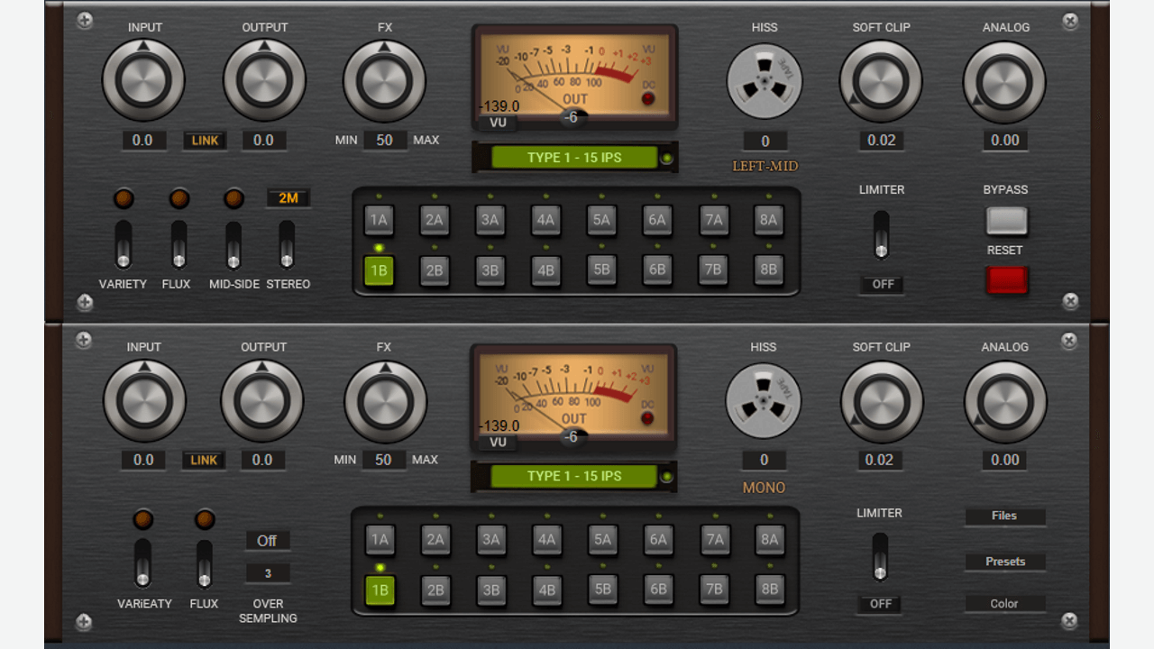The width and height of the screenshot is (1154, 649).
Task: Click the LEFT-MID channel label
Action: click(x=765, y=166)
